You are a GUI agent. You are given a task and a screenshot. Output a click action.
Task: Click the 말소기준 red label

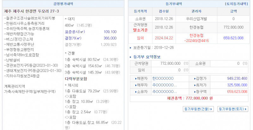[141, 30]
